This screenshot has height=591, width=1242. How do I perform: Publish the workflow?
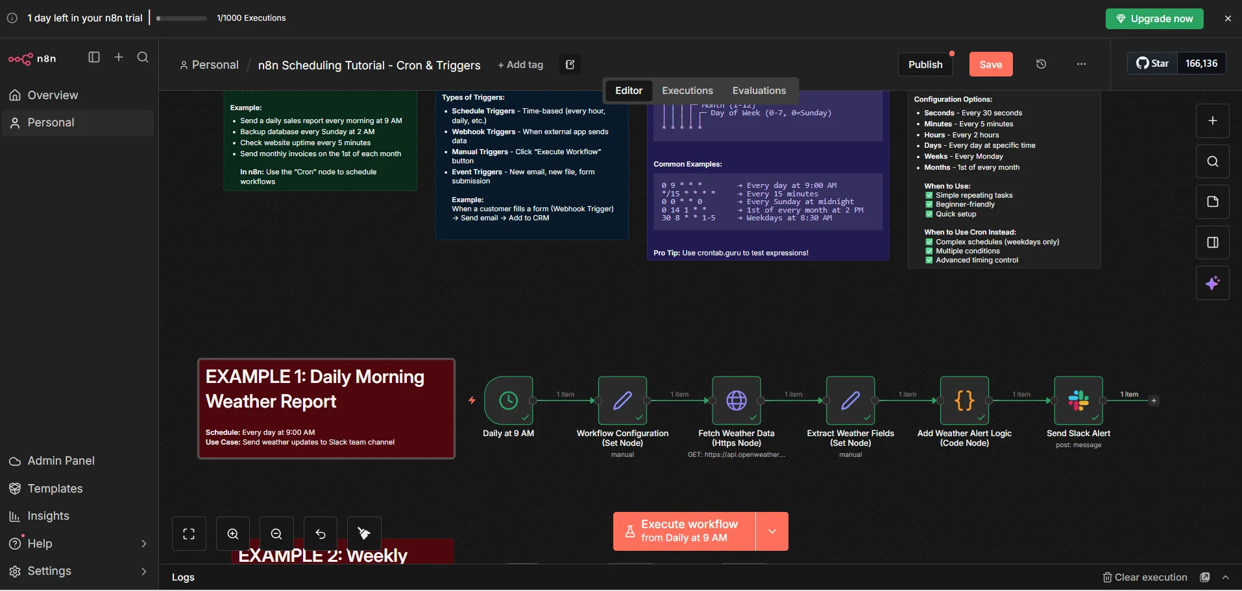925,64
